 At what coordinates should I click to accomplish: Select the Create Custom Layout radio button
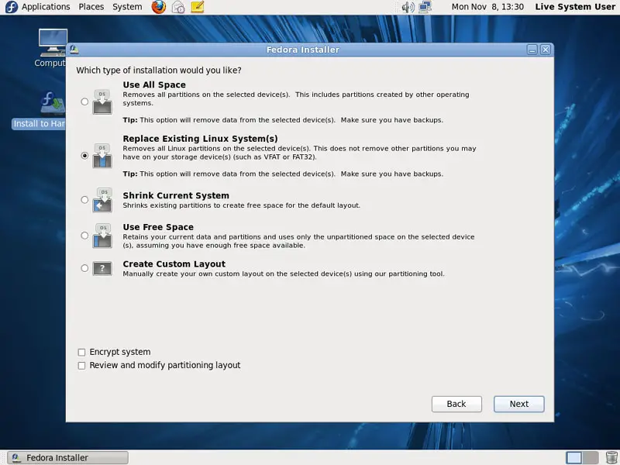coord(84,268)
